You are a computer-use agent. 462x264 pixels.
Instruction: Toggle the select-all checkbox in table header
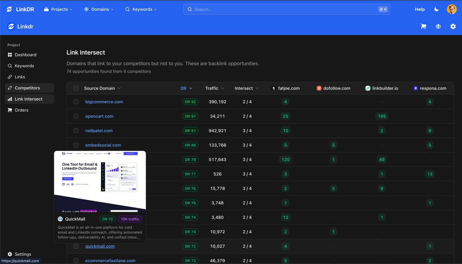[76, 88]
